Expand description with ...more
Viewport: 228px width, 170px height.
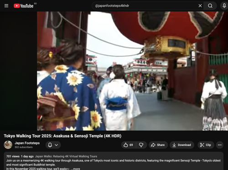click(75, 169)
